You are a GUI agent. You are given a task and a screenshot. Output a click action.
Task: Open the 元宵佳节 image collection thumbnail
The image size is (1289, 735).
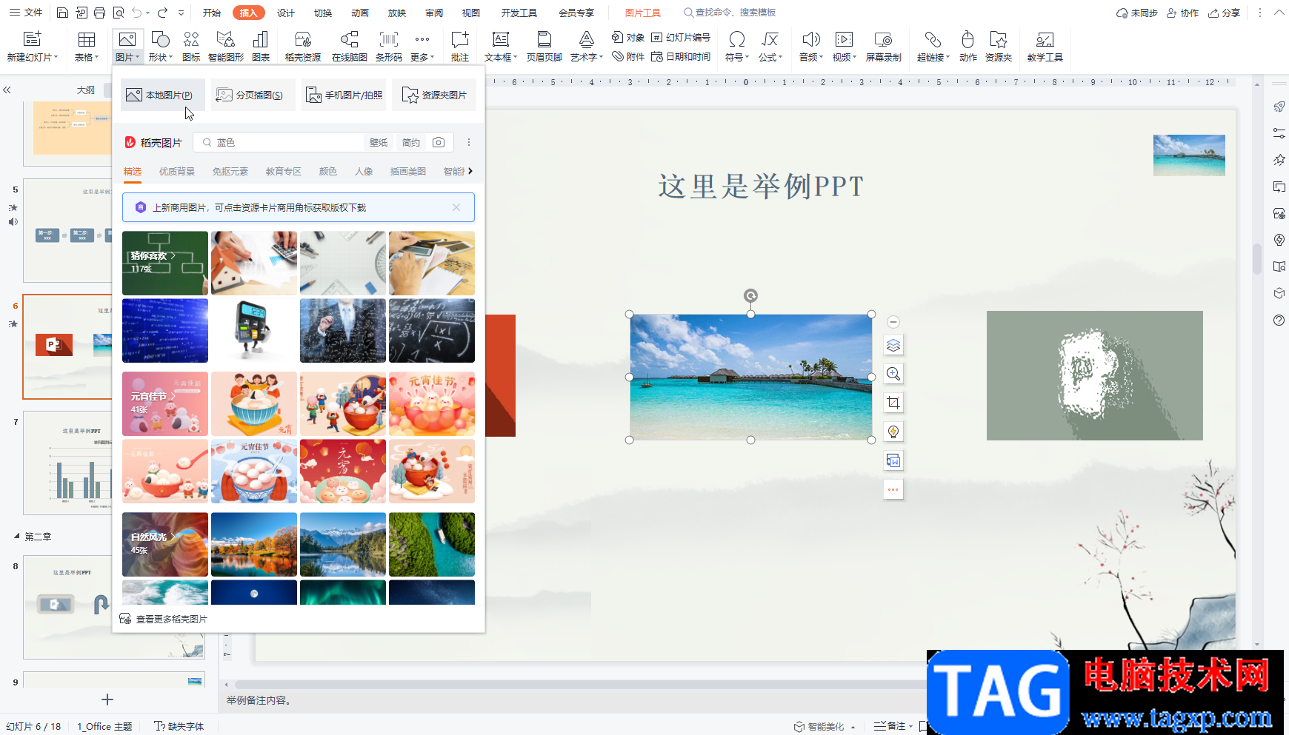[x=165, y=403]
